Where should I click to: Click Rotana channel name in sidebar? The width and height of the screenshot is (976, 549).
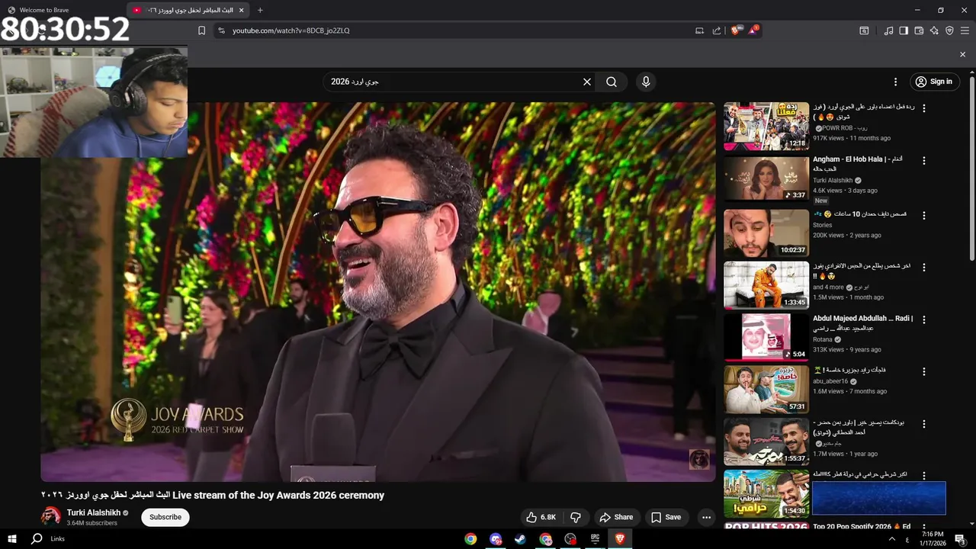(x=823, y=339)
